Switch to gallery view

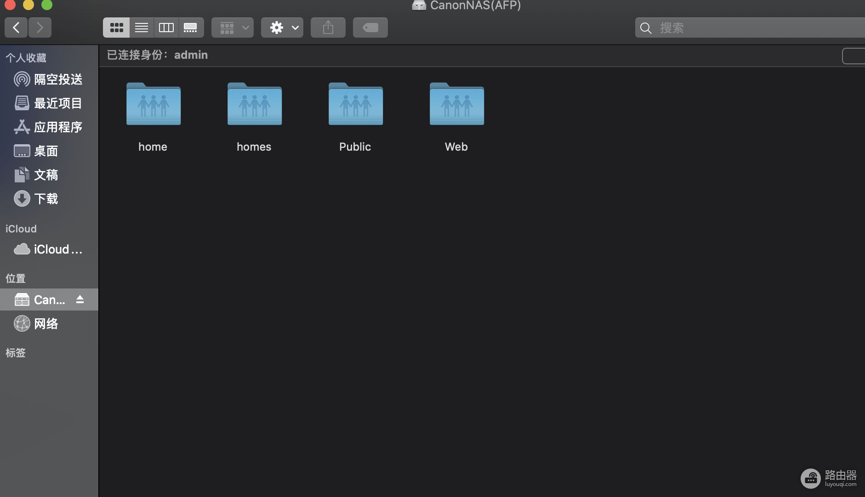tap(191, 28)
